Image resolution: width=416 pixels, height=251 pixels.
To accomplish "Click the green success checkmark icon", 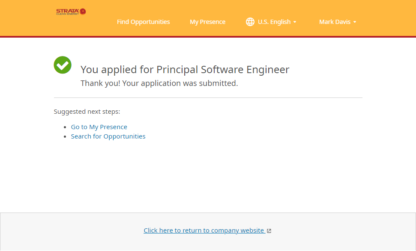I will tap(63, 65).
